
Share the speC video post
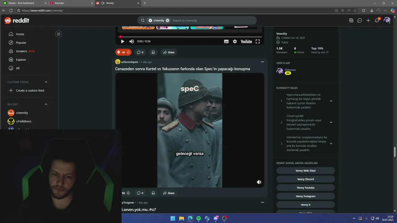tap(169, 193)
